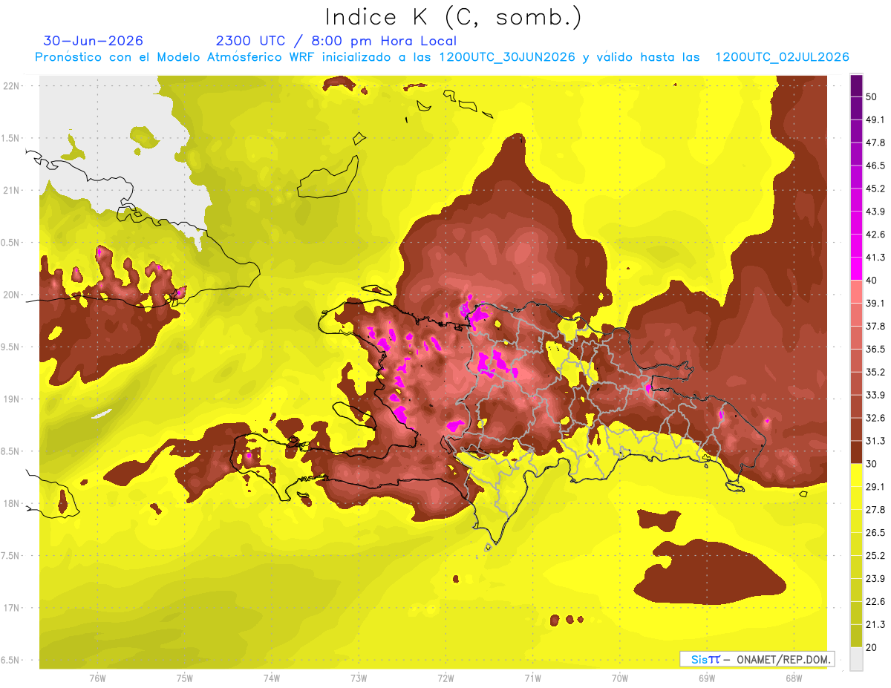Click the "18N" latitude axis label
This screenshot has height=688, width=891.
coord(12,503)
